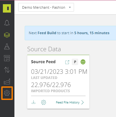116x117 pixels.
Task: Select the up-down arrows import/export icon
Action: pos(7,70)
